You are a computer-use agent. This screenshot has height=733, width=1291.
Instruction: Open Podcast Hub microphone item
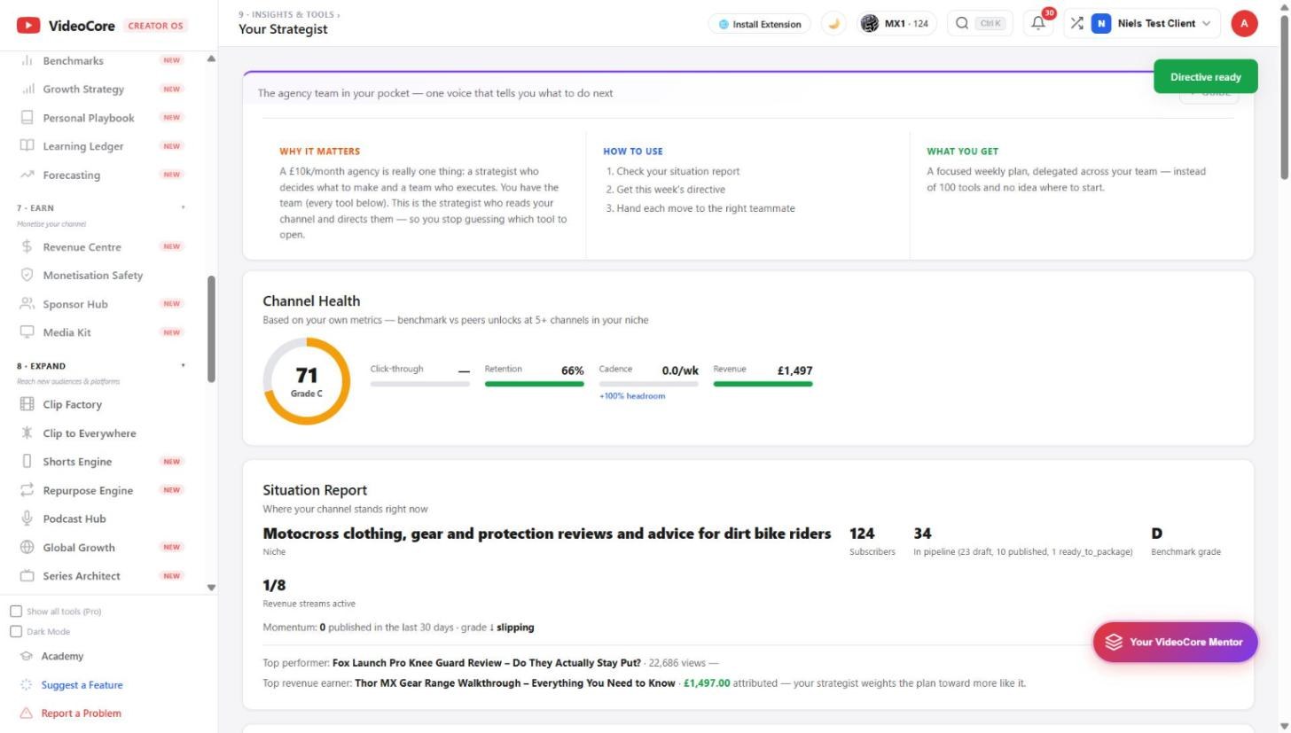[x=102, y=519]
